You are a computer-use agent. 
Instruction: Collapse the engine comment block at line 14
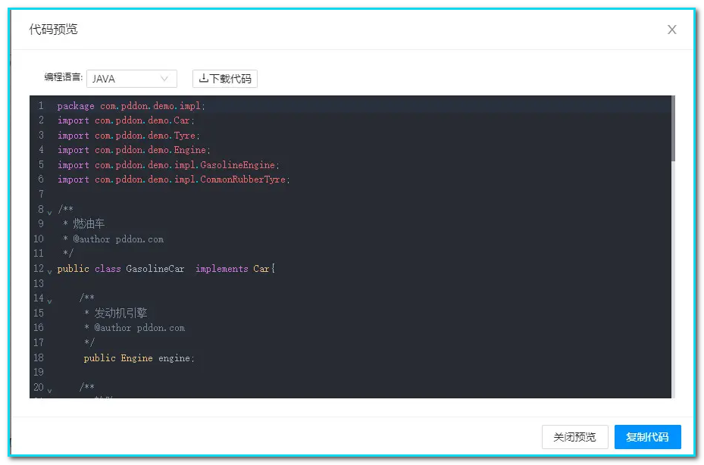[48, 301]
